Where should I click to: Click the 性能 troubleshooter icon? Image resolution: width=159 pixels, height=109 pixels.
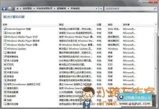pos(5,100)
